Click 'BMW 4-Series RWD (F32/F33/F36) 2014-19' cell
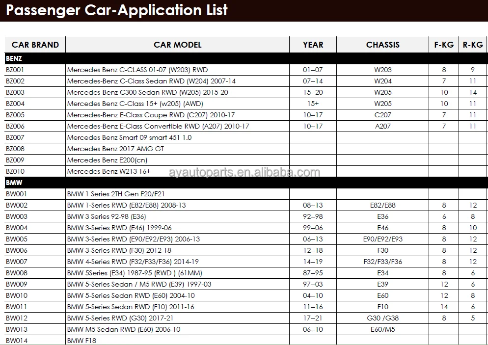Viewport: 488px width, 345px height. (x=177, y=262)
